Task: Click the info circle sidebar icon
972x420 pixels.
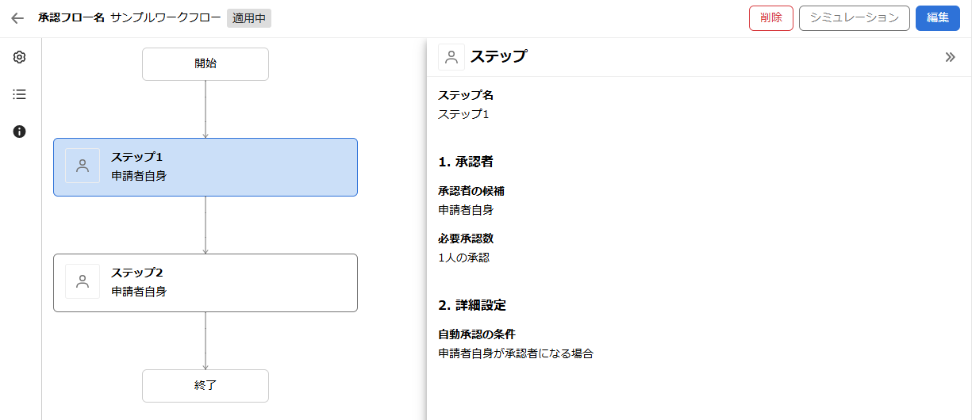Action: tap(20, 132)
